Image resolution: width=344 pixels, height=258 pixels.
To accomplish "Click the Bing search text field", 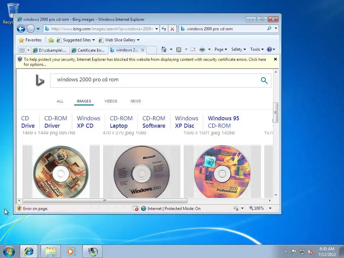I will pos(154,81).
